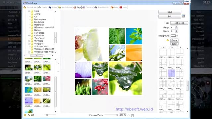
Task: Expand the Windows Vista Wallpaper folder
Action: (29, 52)
